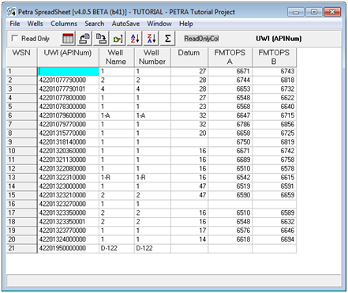The width and height of the screenshot is (348, 293).
Task: Click FMTOPS A cell 6744
Action: 230,81
